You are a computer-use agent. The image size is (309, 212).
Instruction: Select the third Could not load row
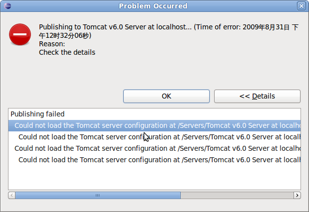tap(155, 148)
